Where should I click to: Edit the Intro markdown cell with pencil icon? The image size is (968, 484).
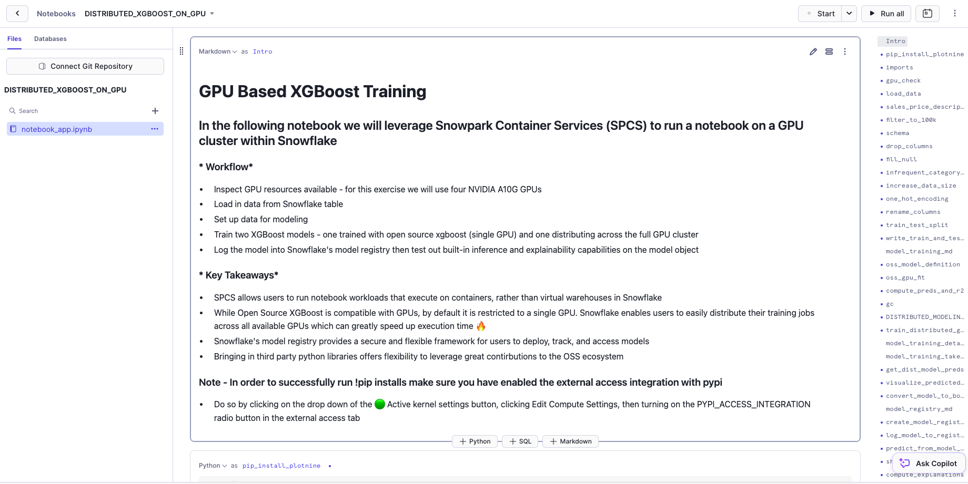point(813,52)
